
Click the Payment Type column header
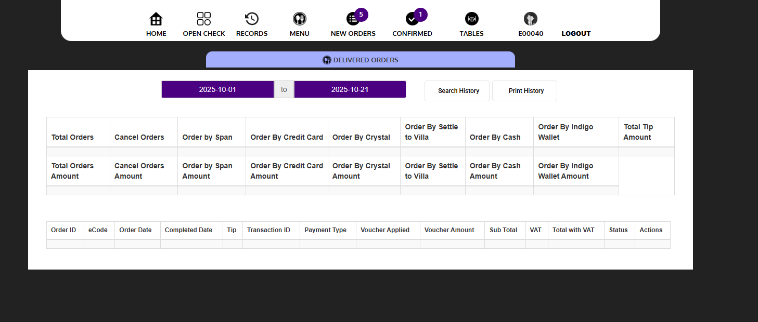(x=325, y=230)
